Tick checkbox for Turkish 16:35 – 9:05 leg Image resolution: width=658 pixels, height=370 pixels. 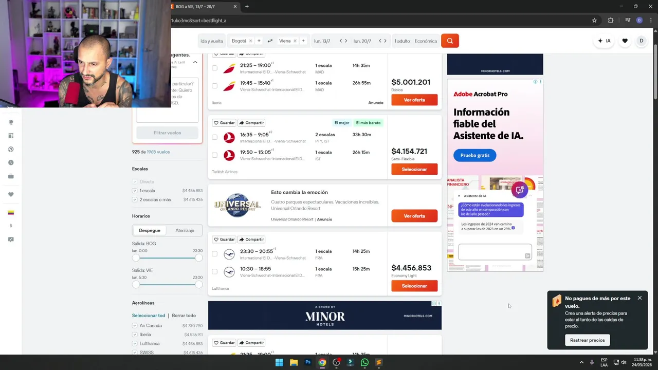point(215,137)
